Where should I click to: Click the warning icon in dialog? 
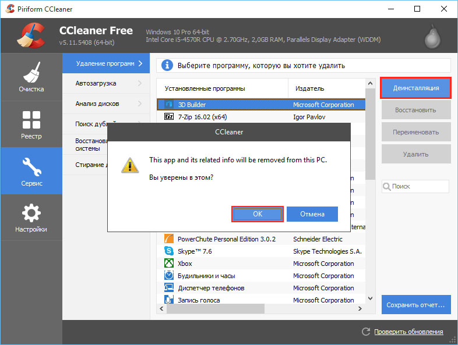click(x=130, y=165)
